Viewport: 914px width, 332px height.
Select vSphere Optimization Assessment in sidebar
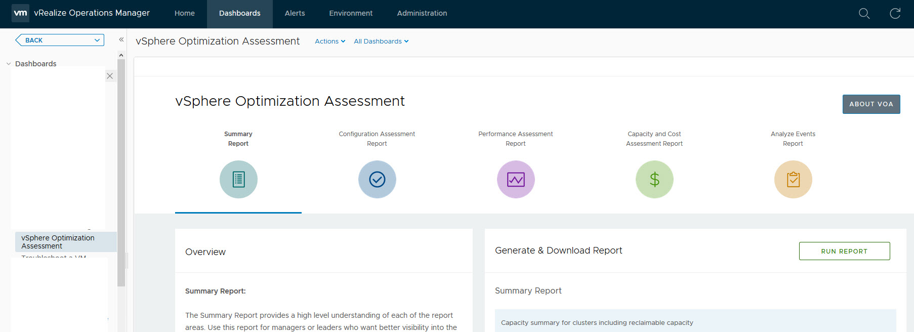click(x=58, y=242)
